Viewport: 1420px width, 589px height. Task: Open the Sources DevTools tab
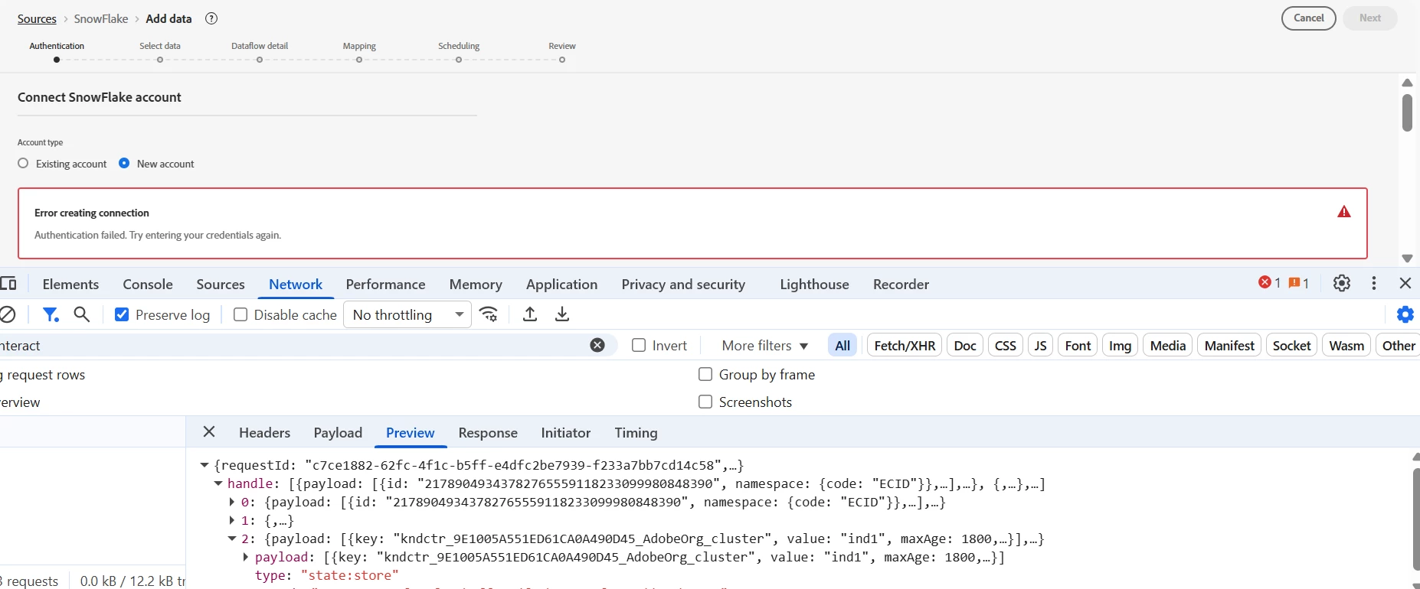[x=221, y=284]
